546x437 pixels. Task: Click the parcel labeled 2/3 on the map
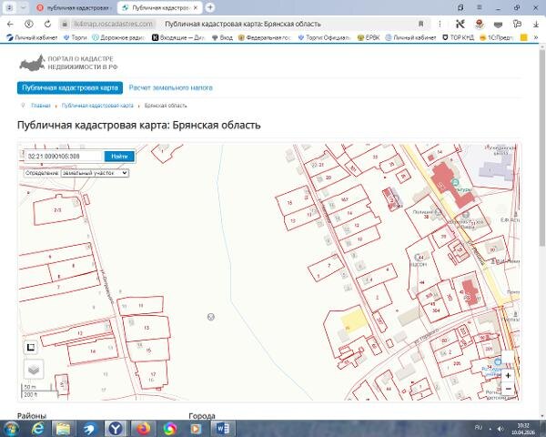click(57, 210)
